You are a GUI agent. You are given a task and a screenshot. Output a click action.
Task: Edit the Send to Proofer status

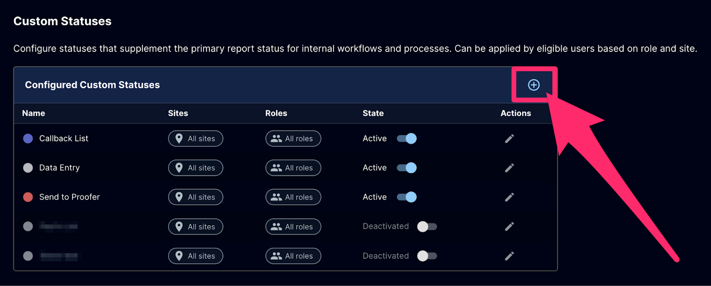tap(509, 197)
